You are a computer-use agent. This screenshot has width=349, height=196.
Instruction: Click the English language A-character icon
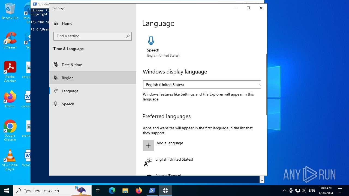148,162
